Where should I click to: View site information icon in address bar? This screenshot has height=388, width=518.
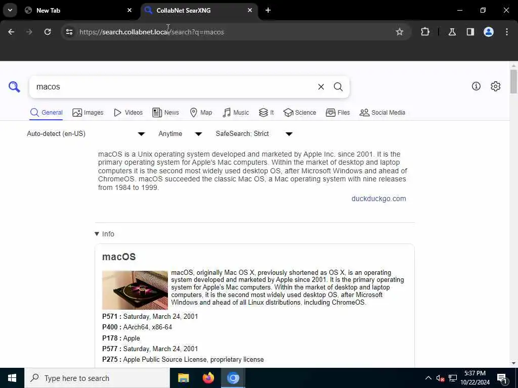[x=69, y=32]
